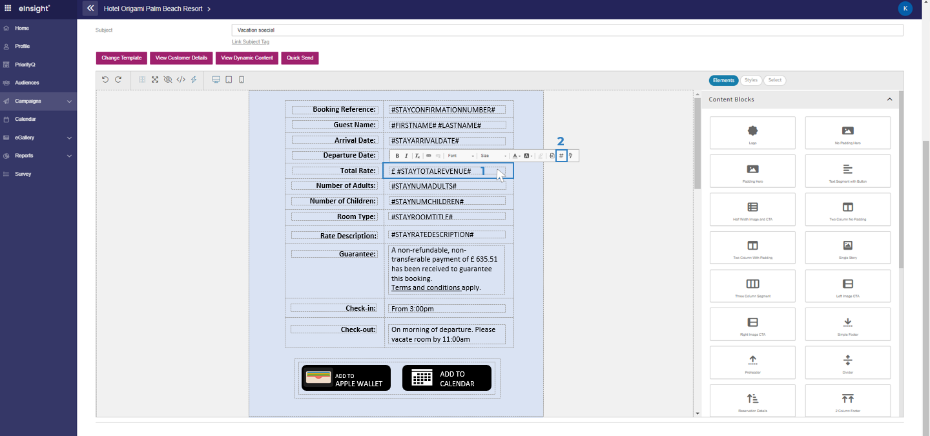Edit the Subject input field
The image size is (930, 436).
[x=567, y=30]
